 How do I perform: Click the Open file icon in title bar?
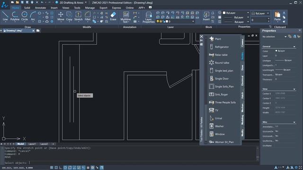point(17,2)
